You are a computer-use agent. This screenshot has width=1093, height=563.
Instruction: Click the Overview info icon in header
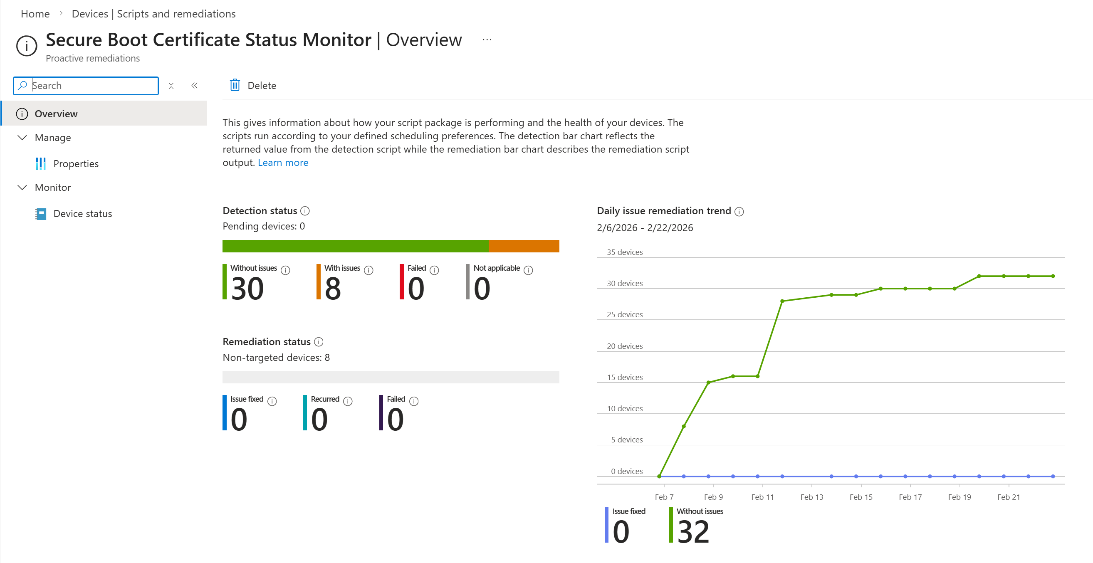point(26,46)
